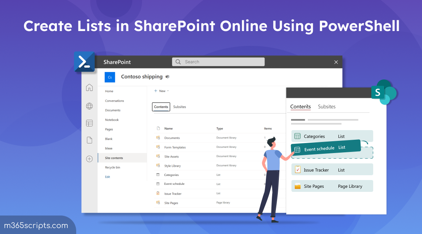Click the Edit link under the navigation
This screenshot has width=422, height=234.
[107, 177]
